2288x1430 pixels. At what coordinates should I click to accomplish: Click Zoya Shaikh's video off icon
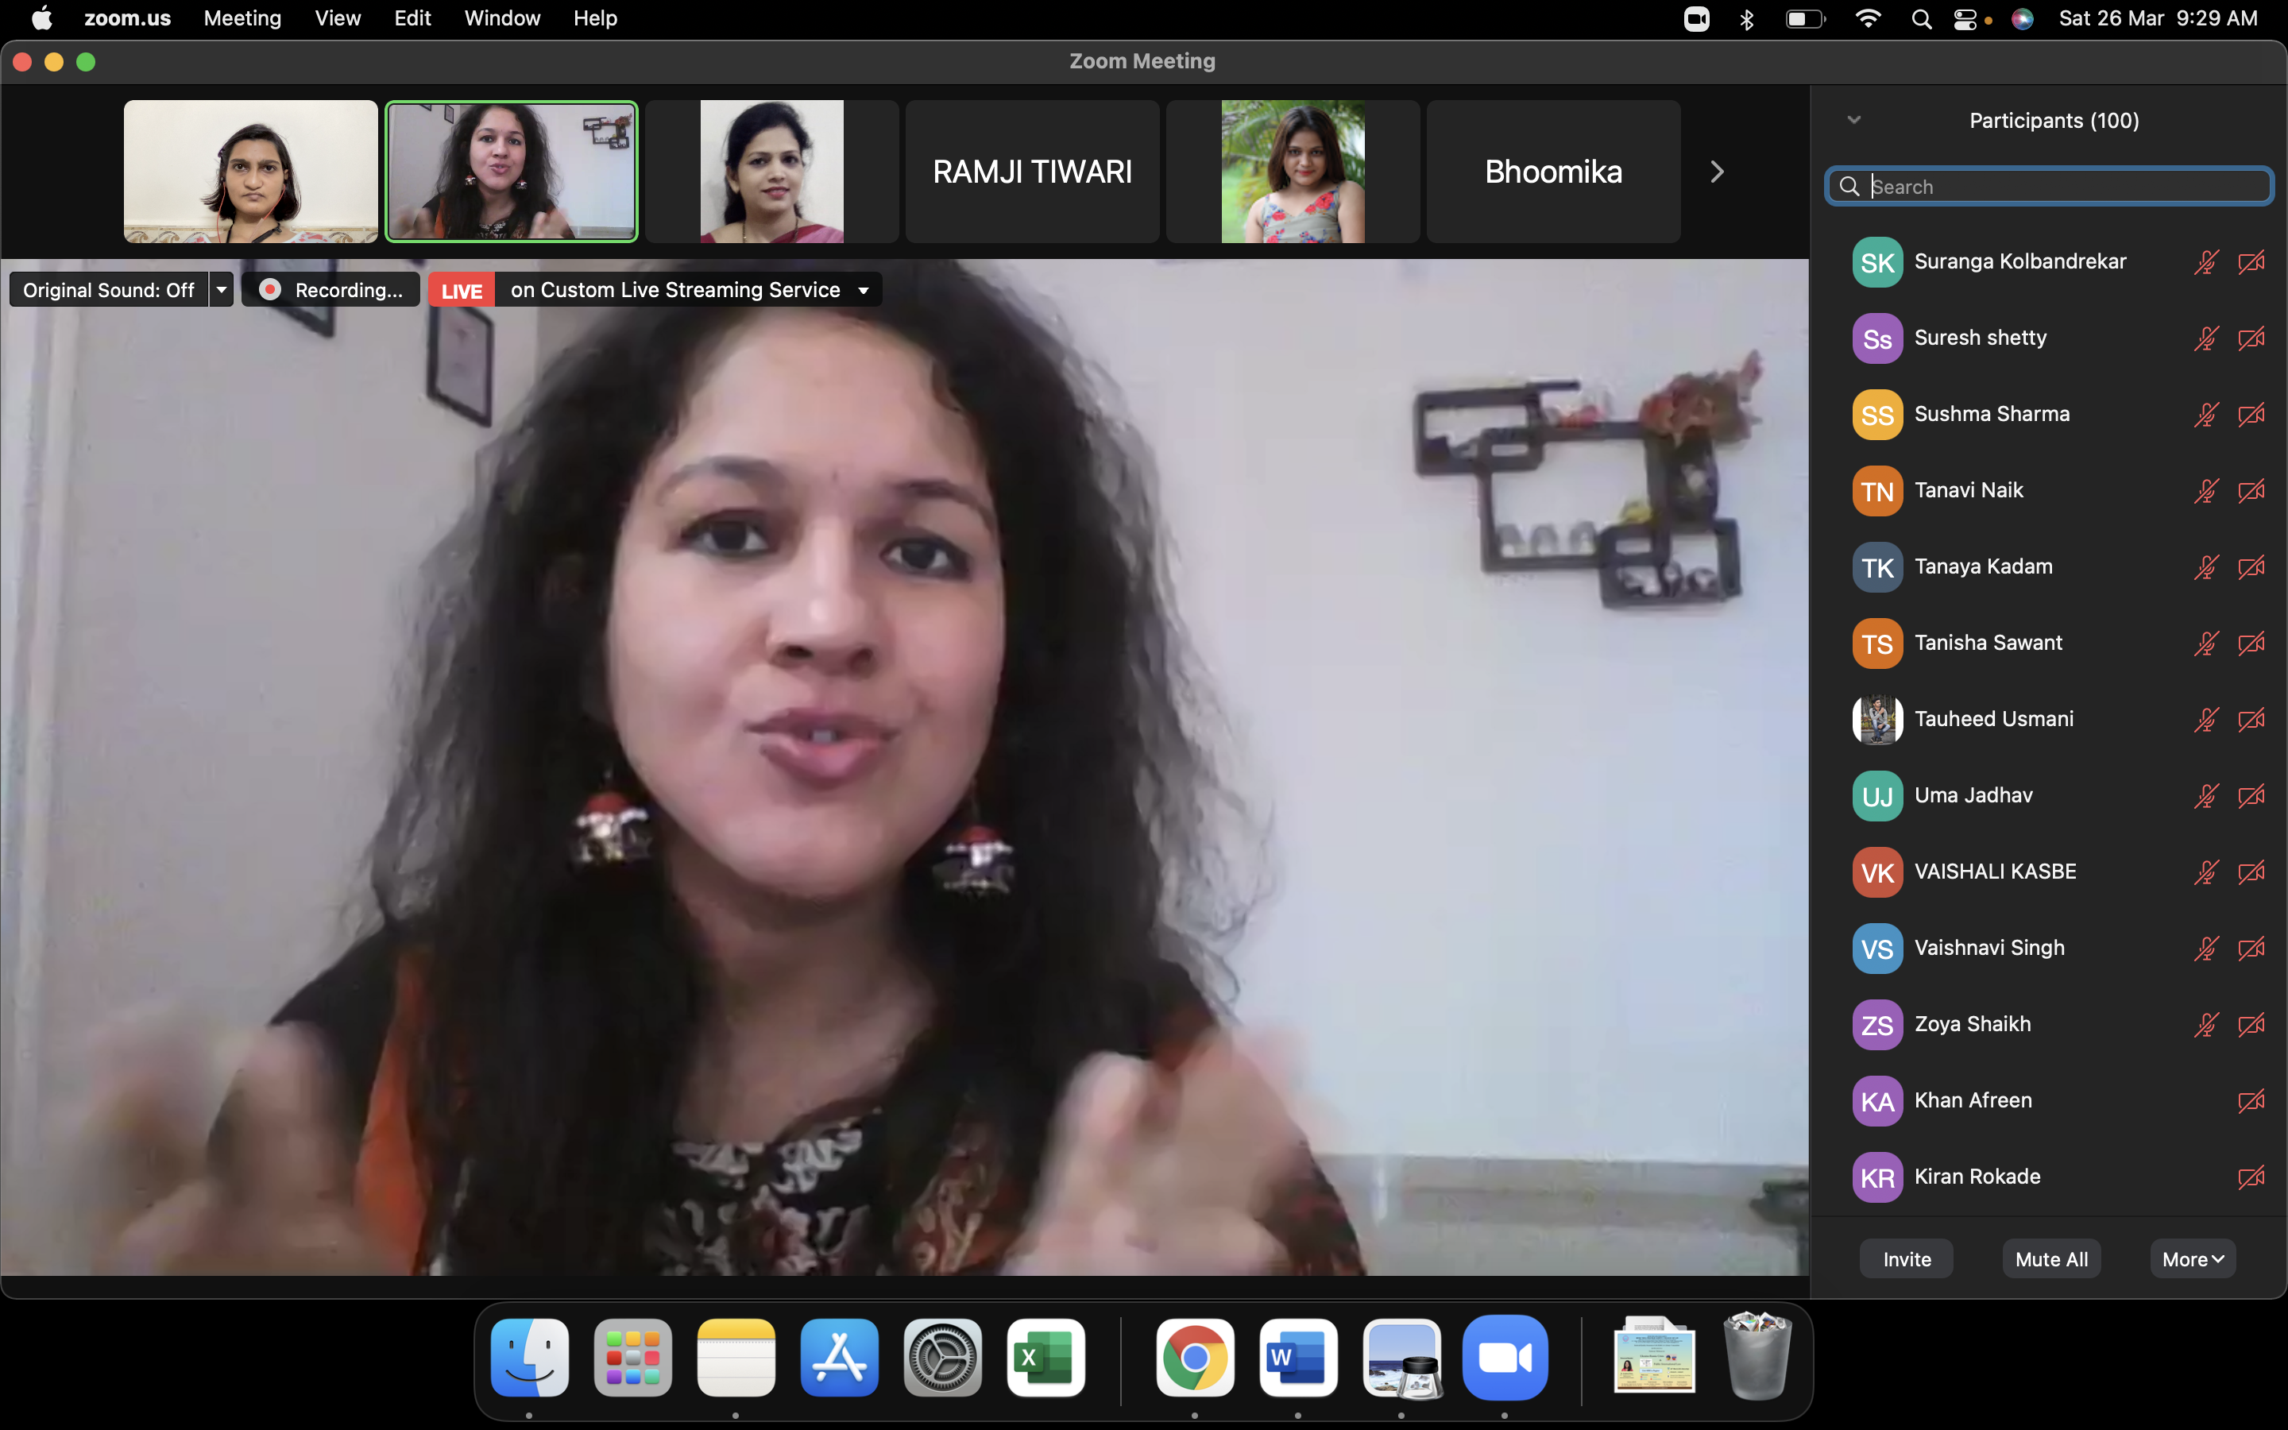point(2251,1025)
